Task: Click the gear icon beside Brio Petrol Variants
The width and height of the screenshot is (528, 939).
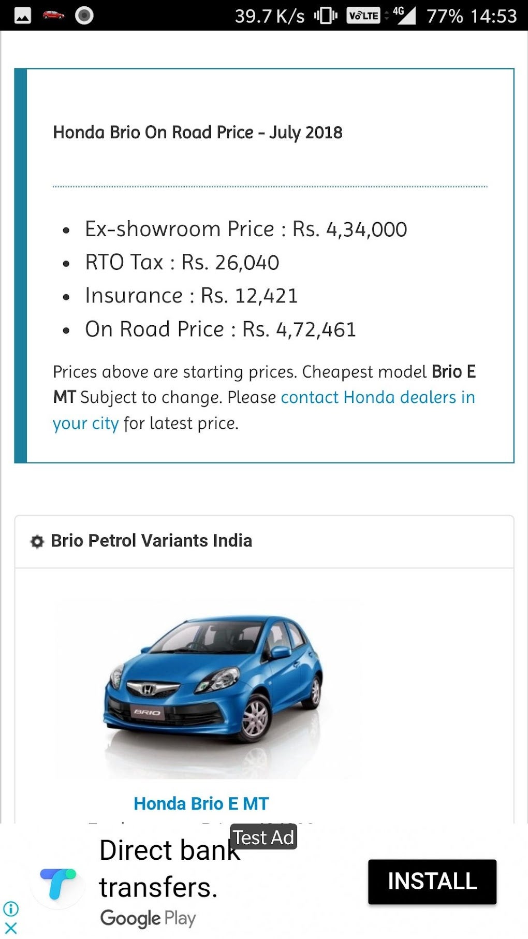Action: (37, 541)
